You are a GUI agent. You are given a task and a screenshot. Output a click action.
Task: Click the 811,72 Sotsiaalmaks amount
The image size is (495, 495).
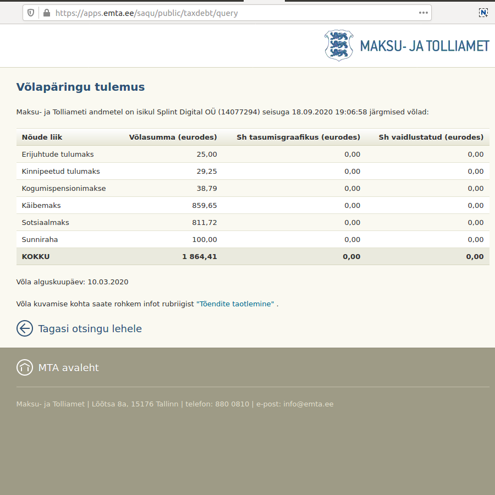[205, 223]
